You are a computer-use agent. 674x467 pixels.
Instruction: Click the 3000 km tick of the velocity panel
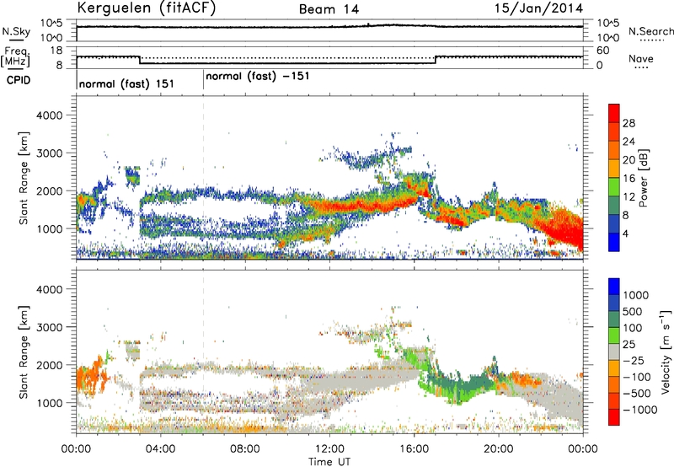pos(49,327)
